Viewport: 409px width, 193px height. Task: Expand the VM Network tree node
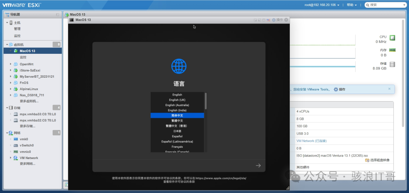(11, 158)
